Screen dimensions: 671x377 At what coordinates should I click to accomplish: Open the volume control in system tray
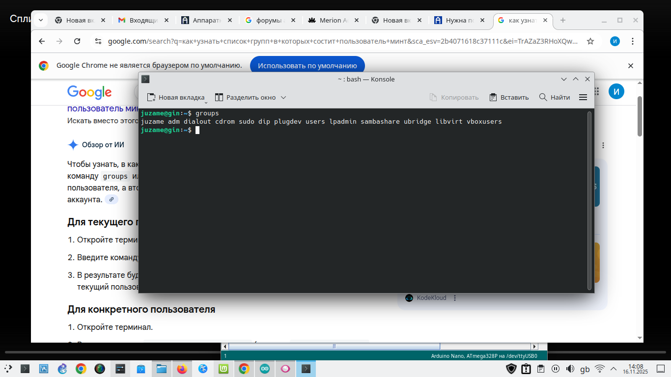pyautogui.click(x=570, y=369)
